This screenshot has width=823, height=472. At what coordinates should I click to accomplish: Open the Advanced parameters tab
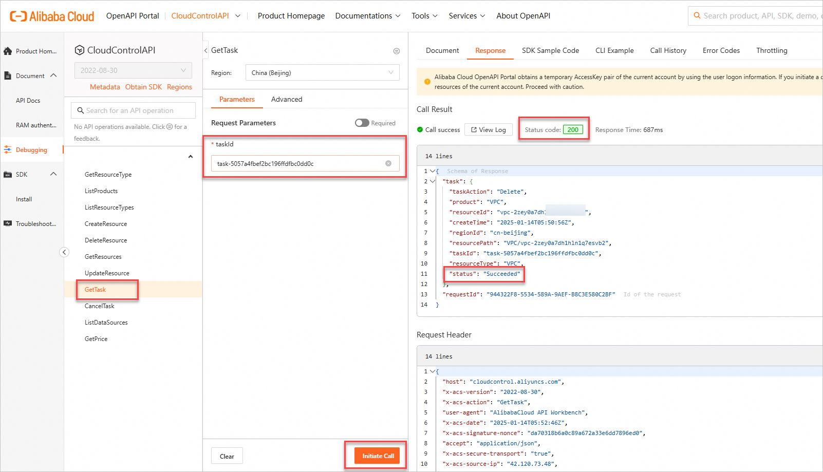pos(287,99)
